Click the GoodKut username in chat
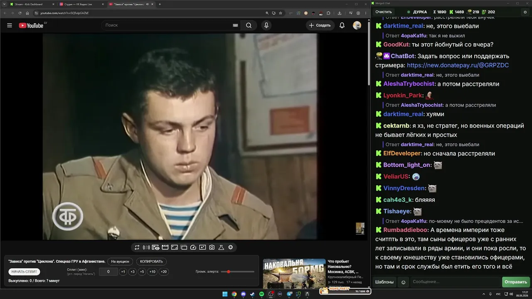 [396, 44]
